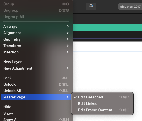
Task: Select New Layer menu entry
Action: [x=36, y=62]
